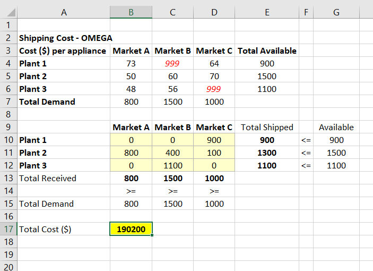Select row 1 header

tap(8, 25)
